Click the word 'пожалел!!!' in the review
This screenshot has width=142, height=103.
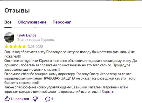(12, 56)
